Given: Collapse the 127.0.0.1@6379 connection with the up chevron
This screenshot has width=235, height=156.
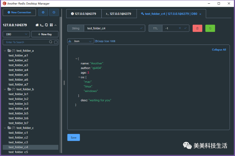Looking at the screenshot, I should tap(55, 25).
